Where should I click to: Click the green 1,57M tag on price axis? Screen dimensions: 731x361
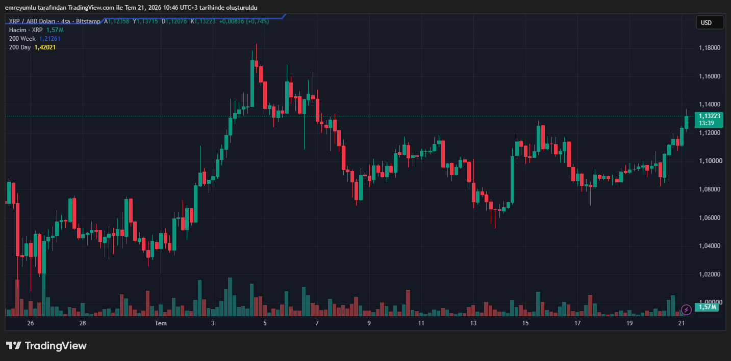(707, 307)
